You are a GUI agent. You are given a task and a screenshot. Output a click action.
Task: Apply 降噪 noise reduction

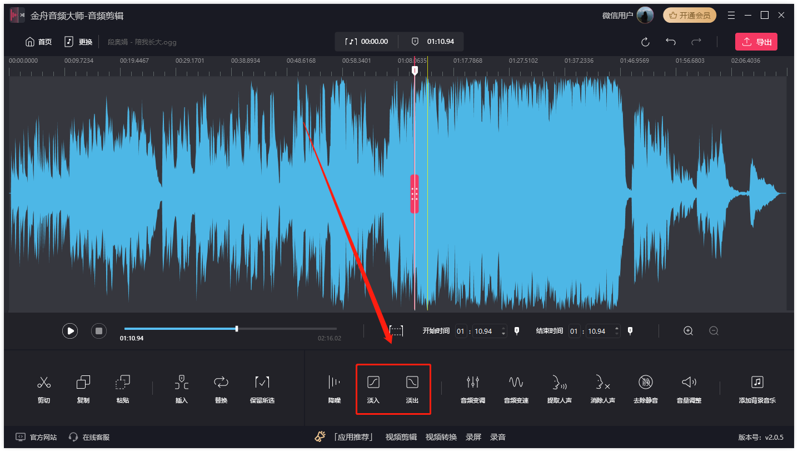click(335, 389)
